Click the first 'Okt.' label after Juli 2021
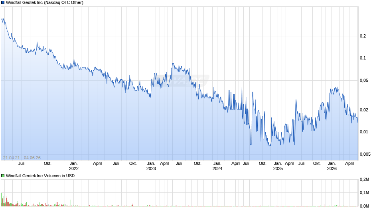Image resolution: width=375 pixels, height=210 pixels. click(x=47, y=164)
